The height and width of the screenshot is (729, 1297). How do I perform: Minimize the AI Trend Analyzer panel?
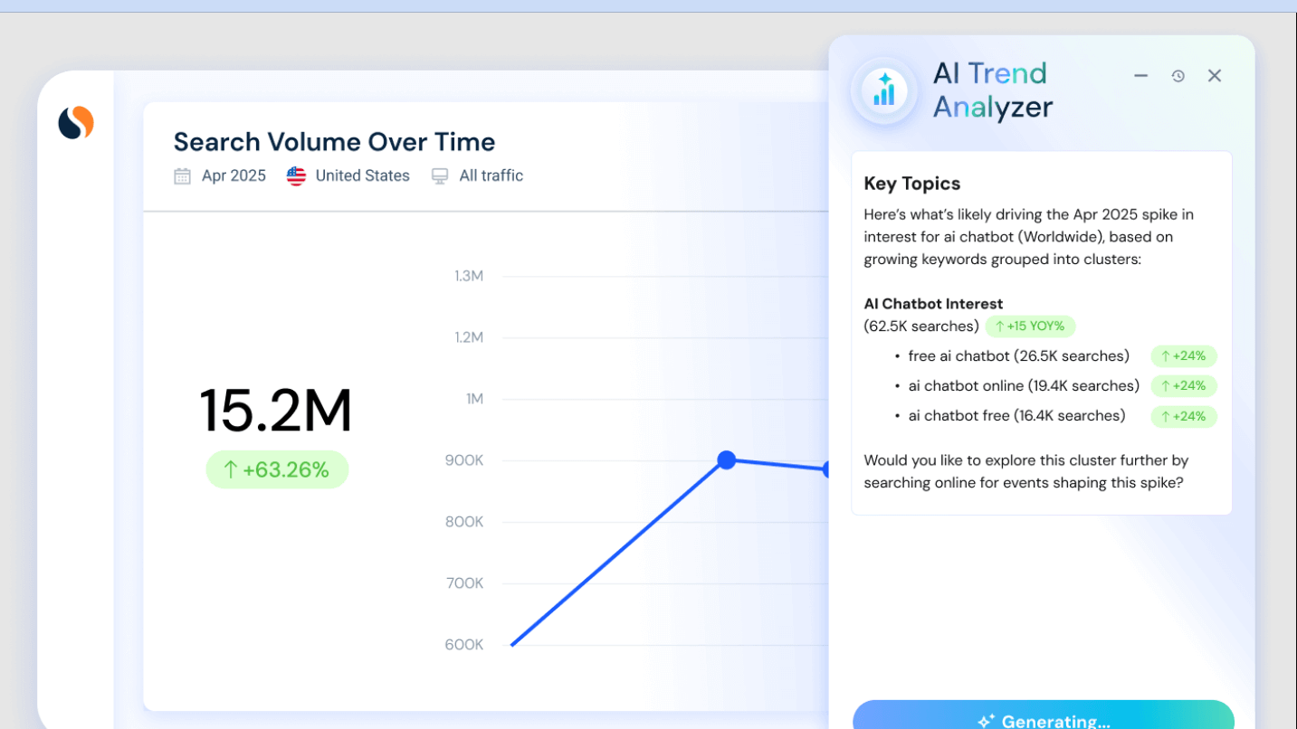coord(1140,76)
